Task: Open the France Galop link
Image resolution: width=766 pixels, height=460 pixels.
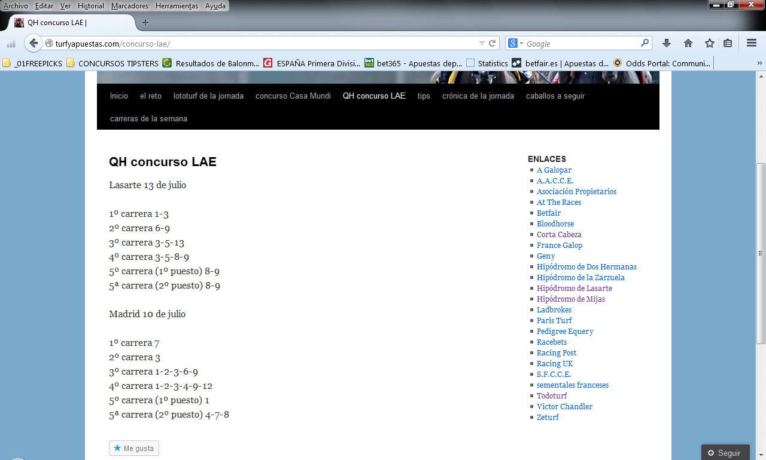Action: 560,246
